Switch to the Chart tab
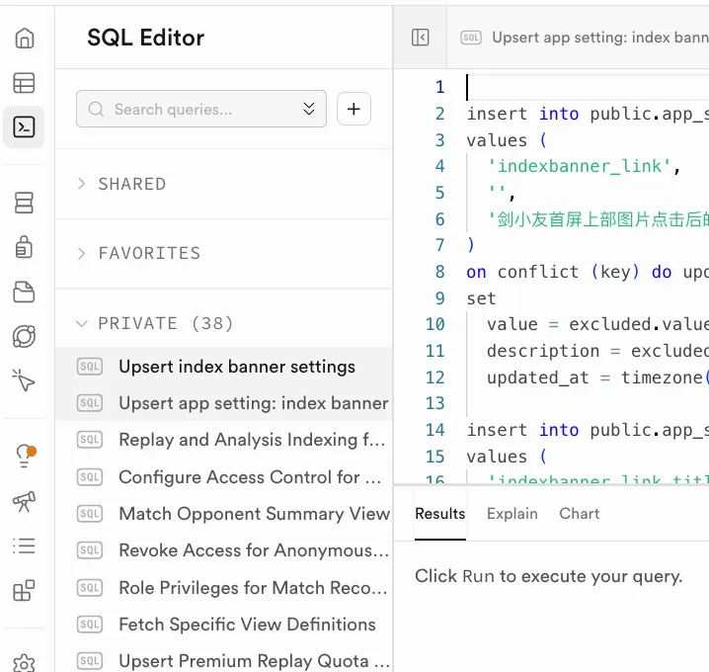 (579, 514)
